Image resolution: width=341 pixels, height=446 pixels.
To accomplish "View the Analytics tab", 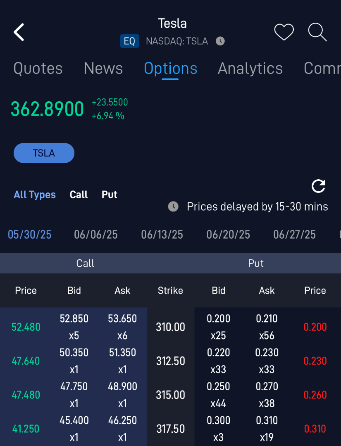I will 250,68.
